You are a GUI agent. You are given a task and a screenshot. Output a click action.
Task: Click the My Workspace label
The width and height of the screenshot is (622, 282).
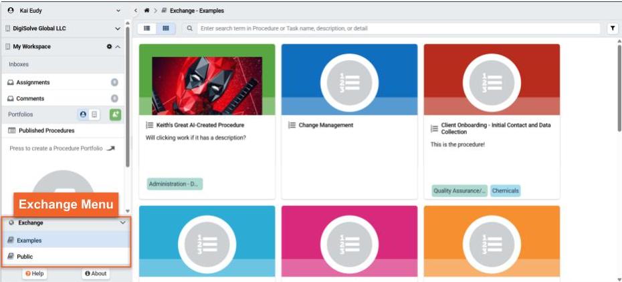[31, 46]
